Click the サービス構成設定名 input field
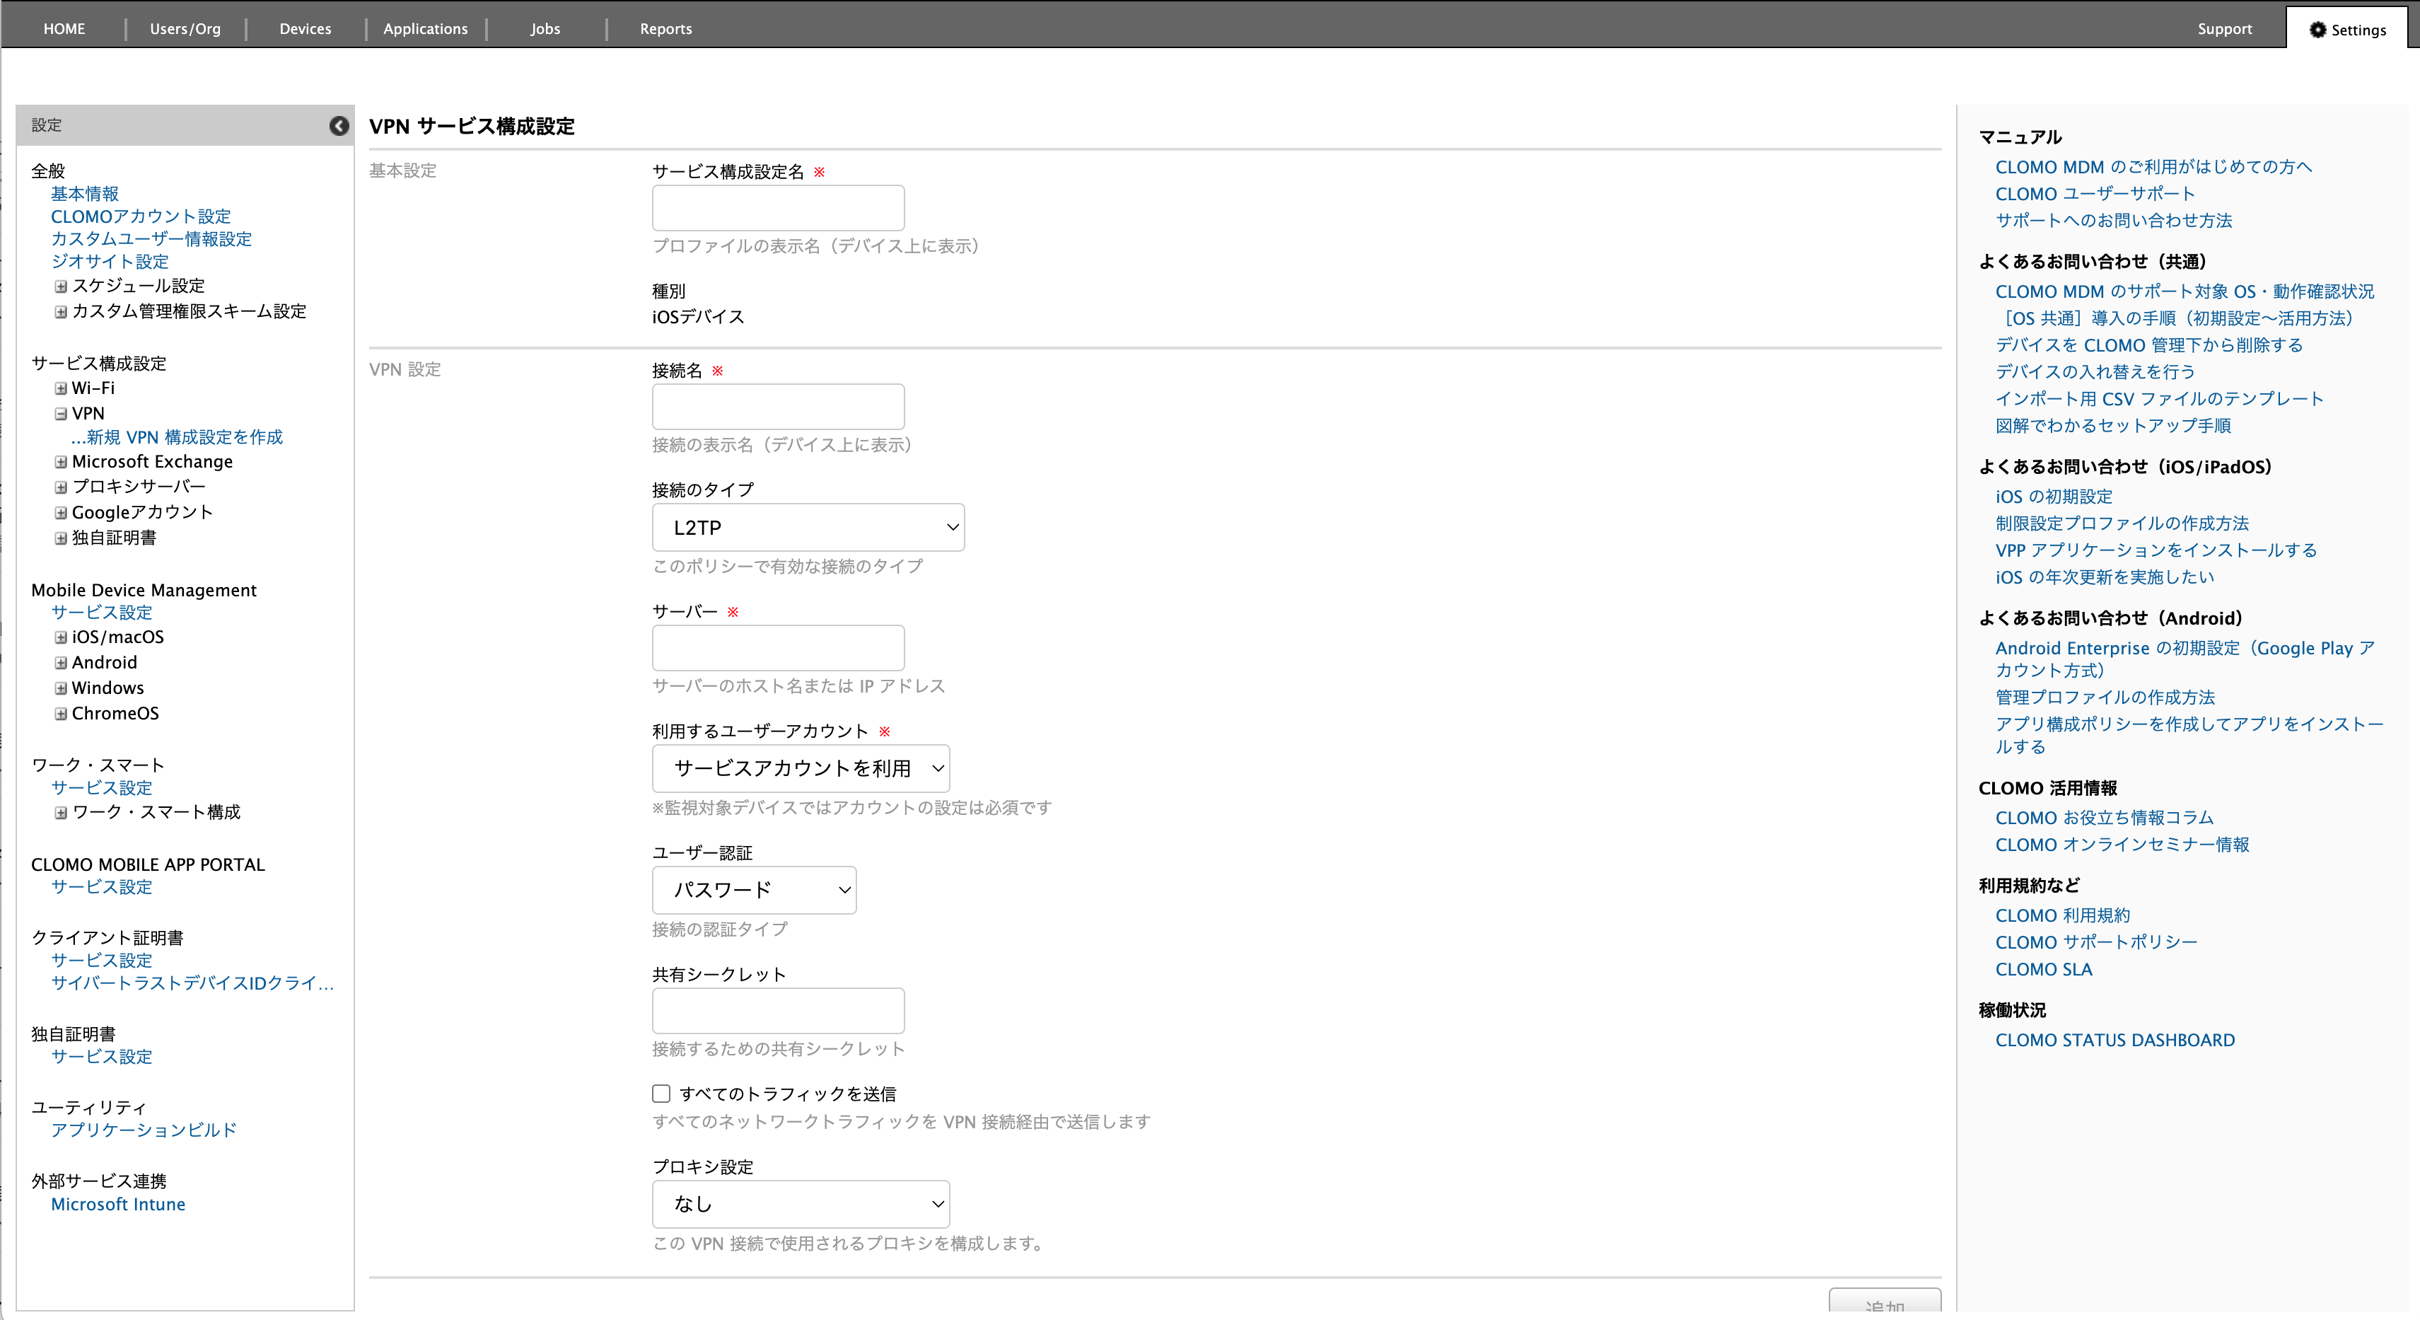The image size is (2420, 1320). (x=778, y=208)
